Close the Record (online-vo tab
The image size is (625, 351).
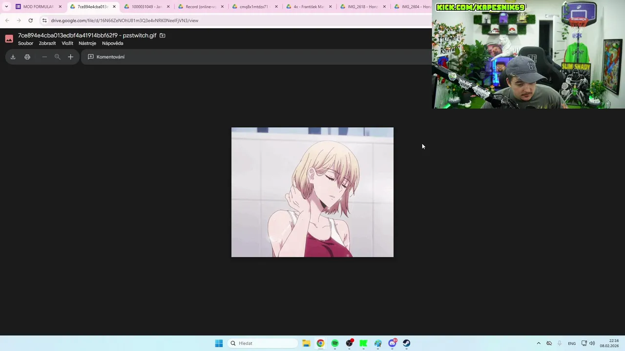(222, 7)
